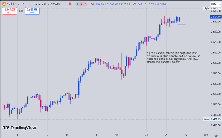Click the L2,659.81 low value
Screen dimensions: 222x138
pyautogui.click(x=126, y=4)
